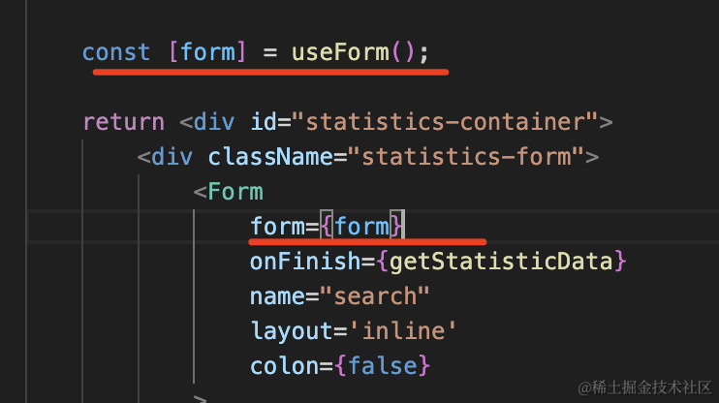Click the return keyword

(x=124, y=122)
